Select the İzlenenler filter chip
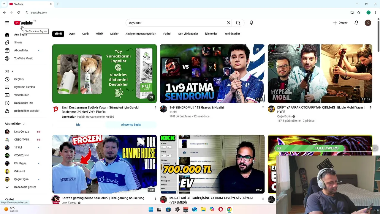The height and width of the screenshot is (214, 380). click(x=211, y=34)
